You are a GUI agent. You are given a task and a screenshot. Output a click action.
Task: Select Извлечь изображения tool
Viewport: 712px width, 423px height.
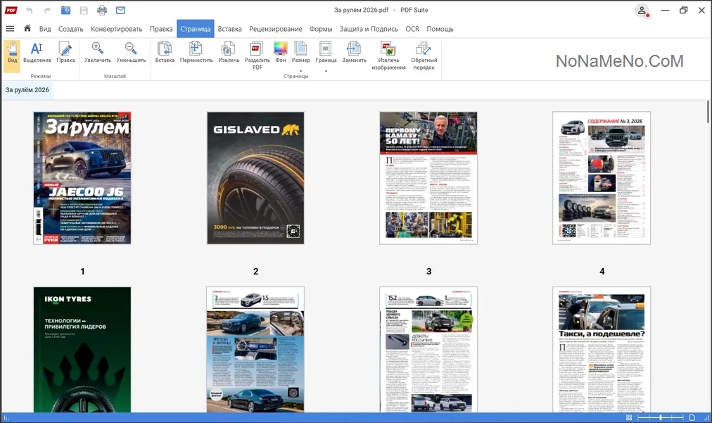(388, 56)
